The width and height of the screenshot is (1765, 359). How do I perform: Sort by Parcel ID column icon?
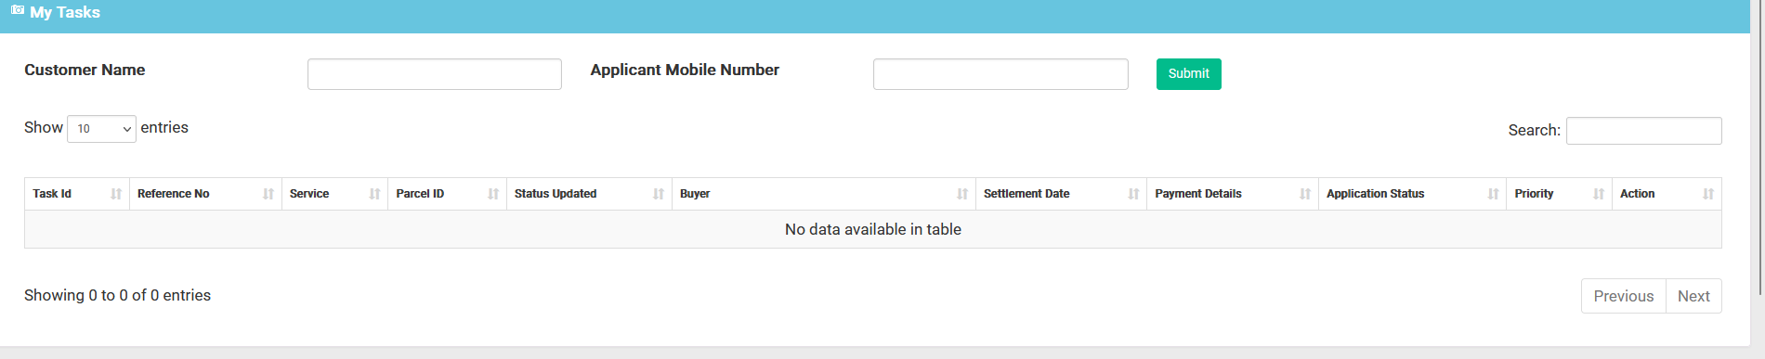click(x=493, y=194)
